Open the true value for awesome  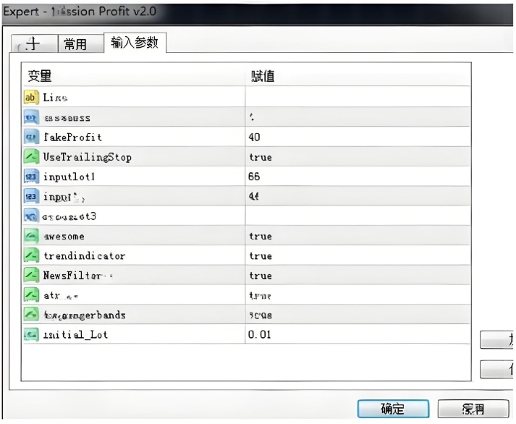coord(260,236)
